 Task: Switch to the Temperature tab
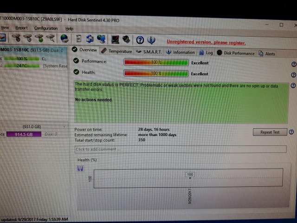tap(116, 51)
